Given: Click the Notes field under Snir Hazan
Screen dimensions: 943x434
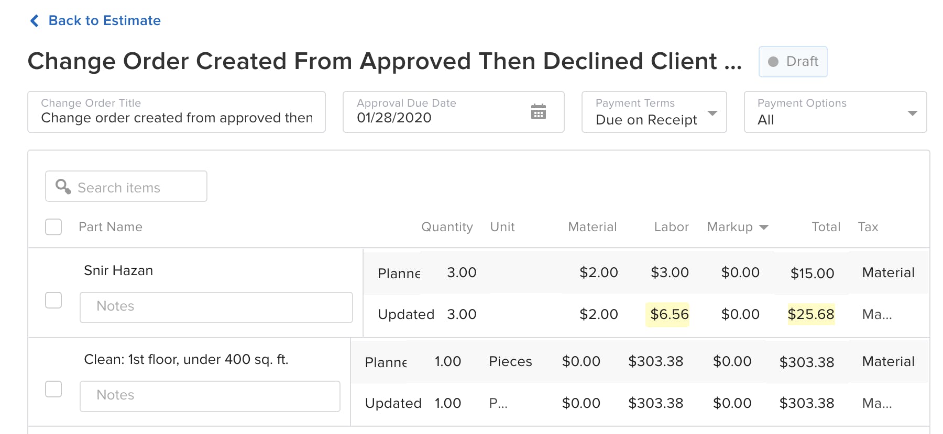Looking at the screenshot, I should coord(216,307).
